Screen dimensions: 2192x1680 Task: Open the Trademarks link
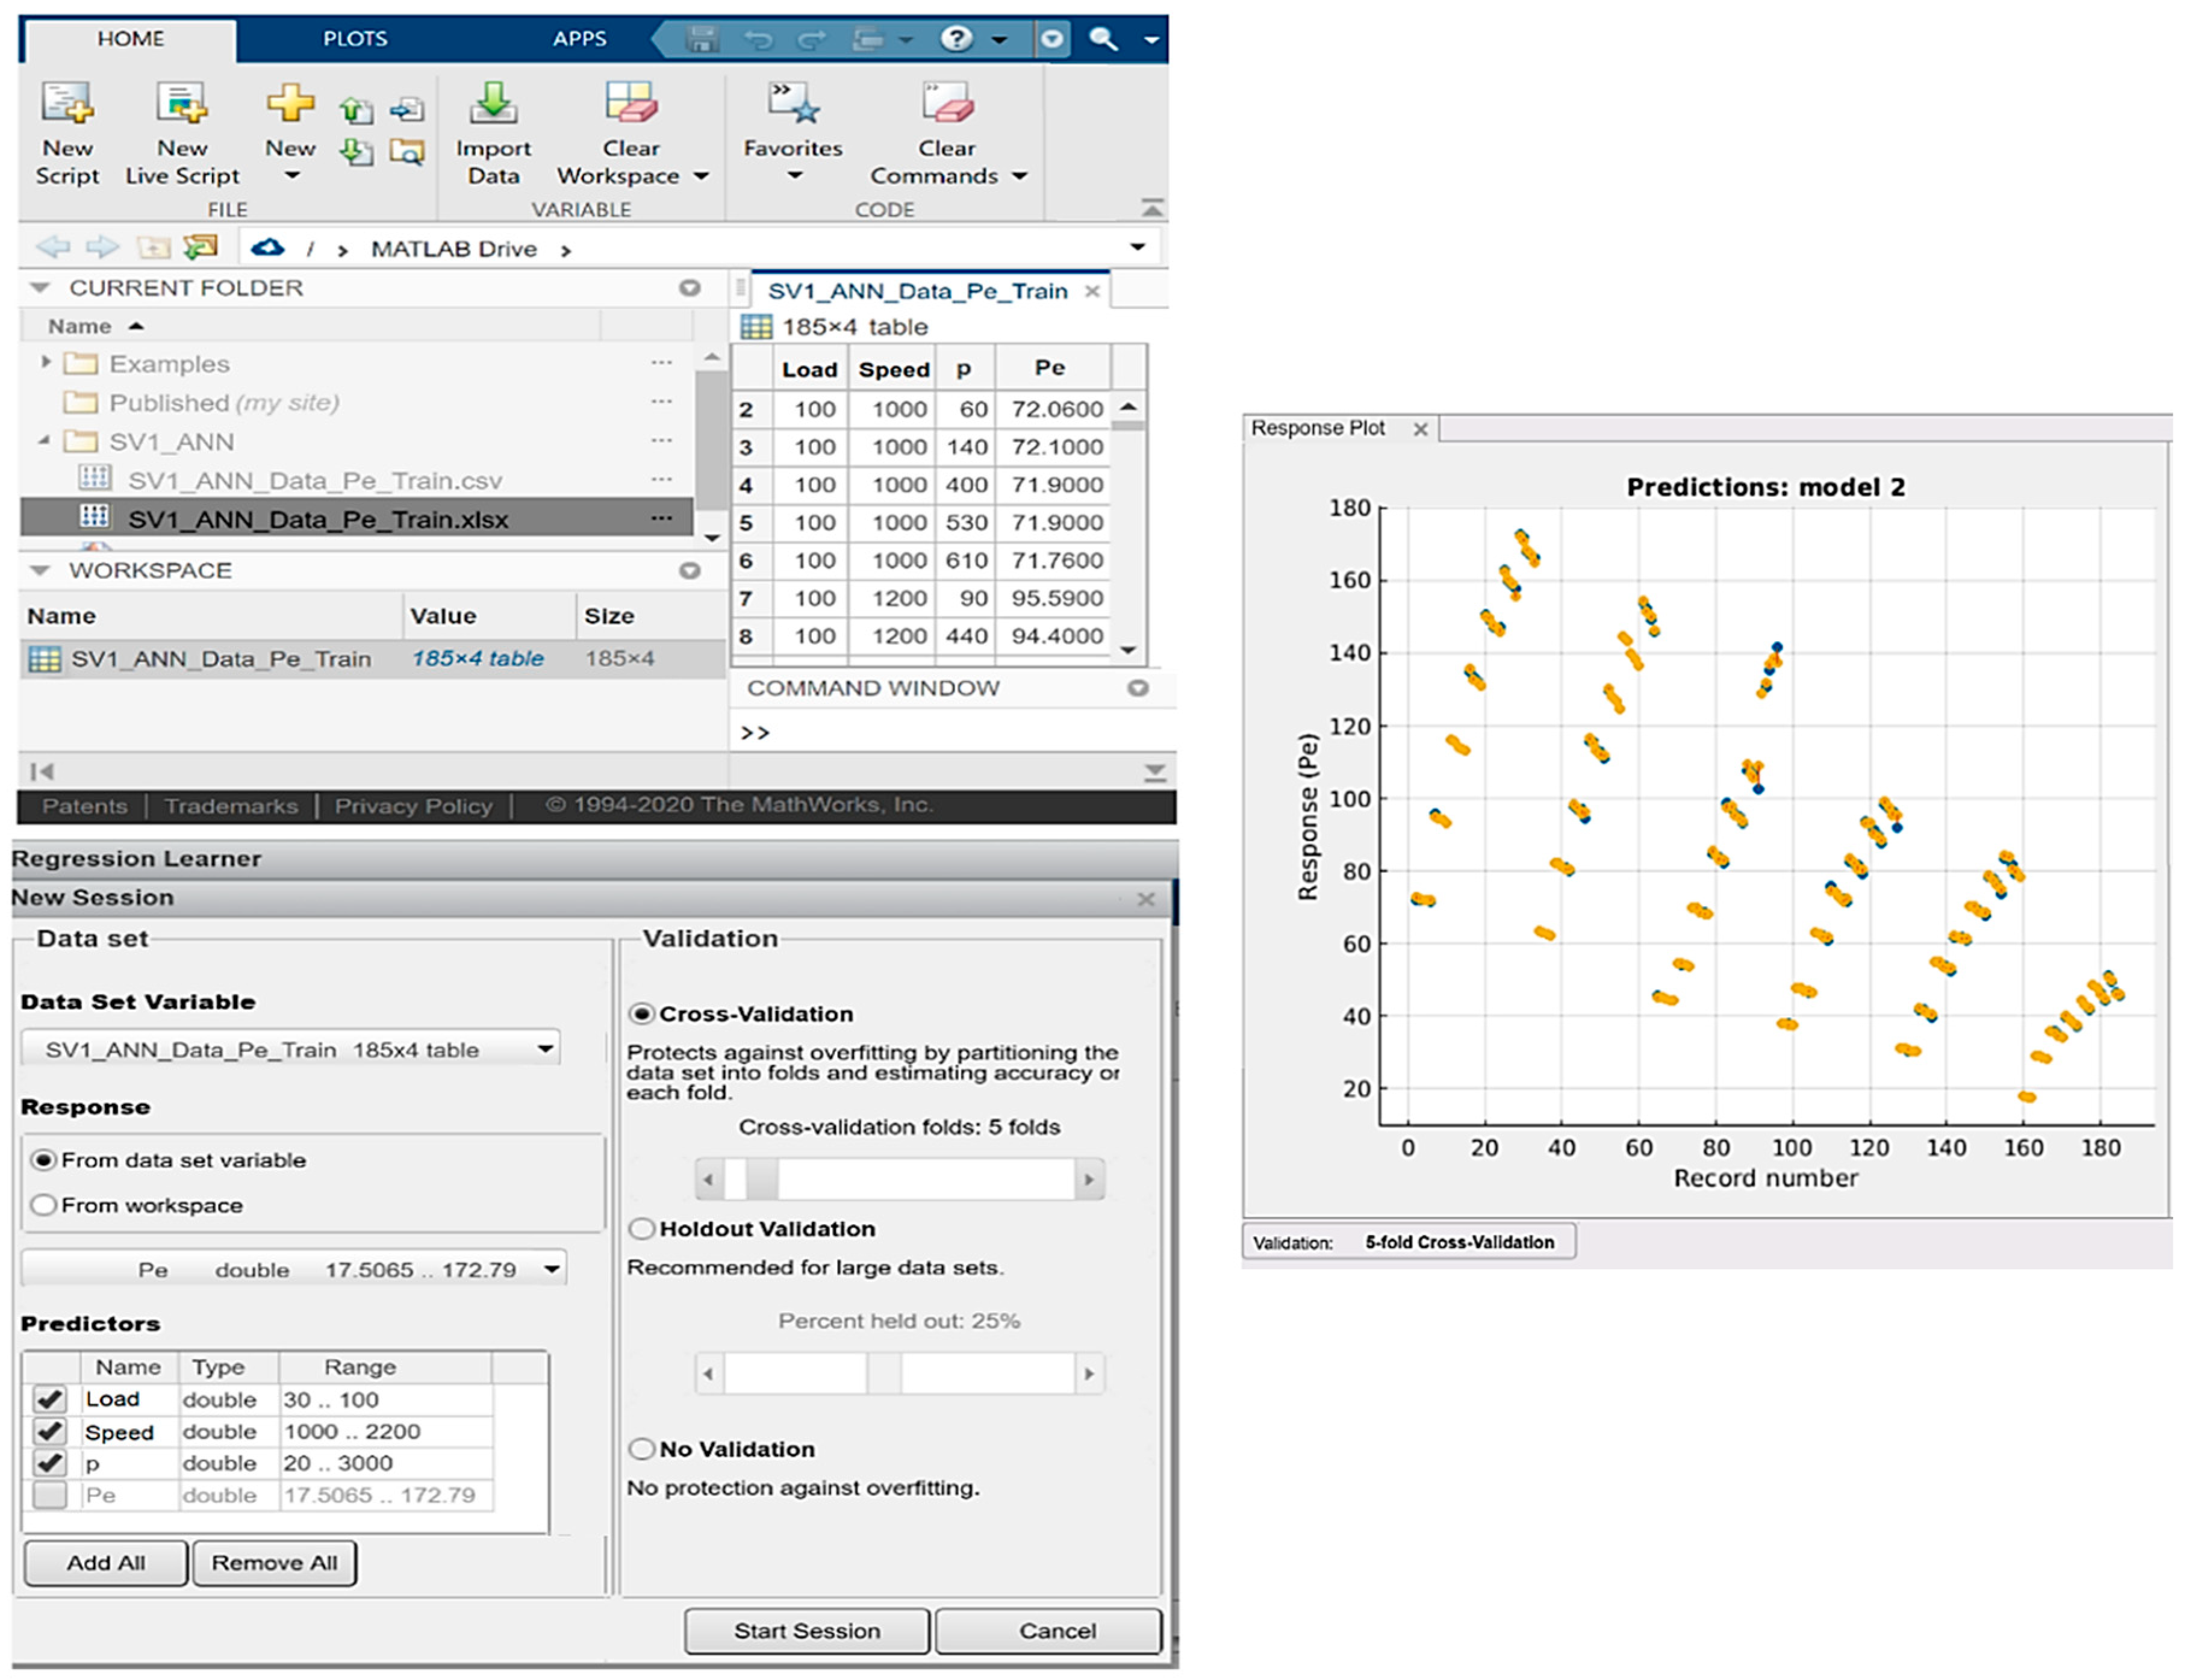click(x=231, y=806)
